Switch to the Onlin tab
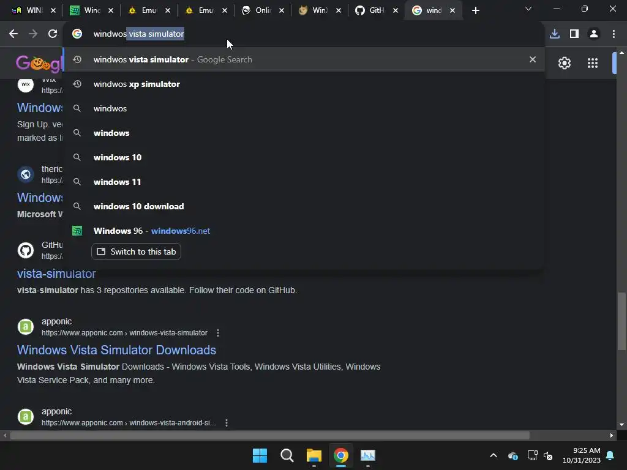The width and height of the screenshot is (627, 470). (257, 10)
